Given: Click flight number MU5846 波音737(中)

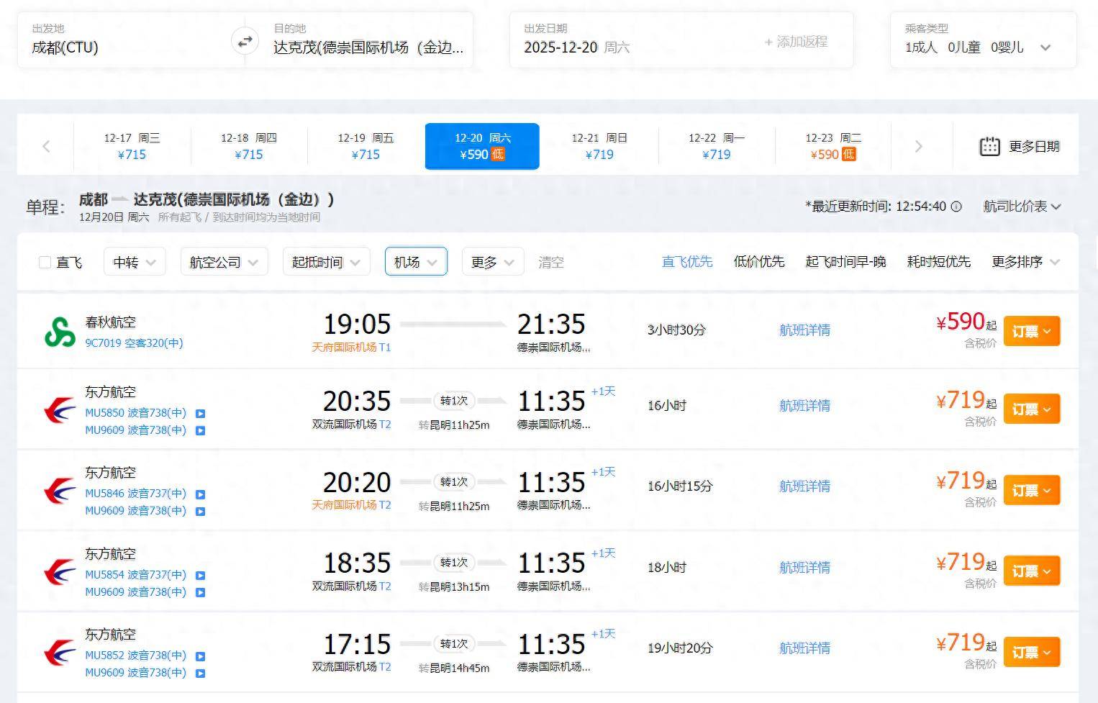Looking at the screenshot, I should click(135, 494).
